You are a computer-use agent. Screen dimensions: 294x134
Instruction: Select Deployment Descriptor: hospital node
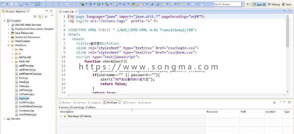[34, 29]
